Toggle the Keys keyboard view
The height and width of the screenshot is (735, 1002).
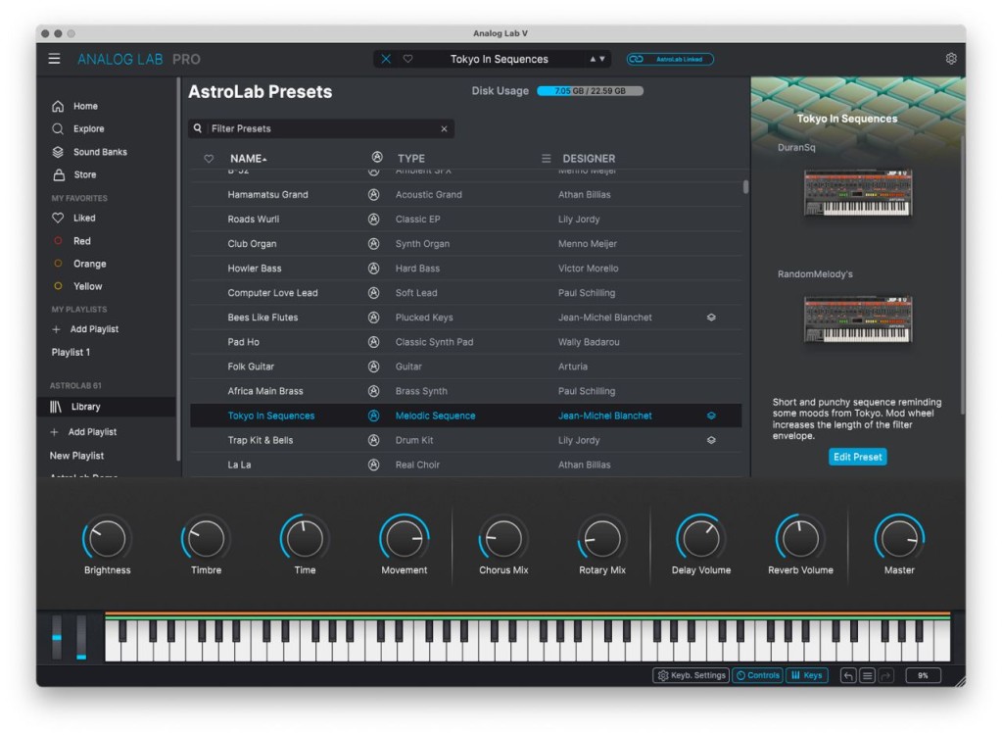point(806,675)
